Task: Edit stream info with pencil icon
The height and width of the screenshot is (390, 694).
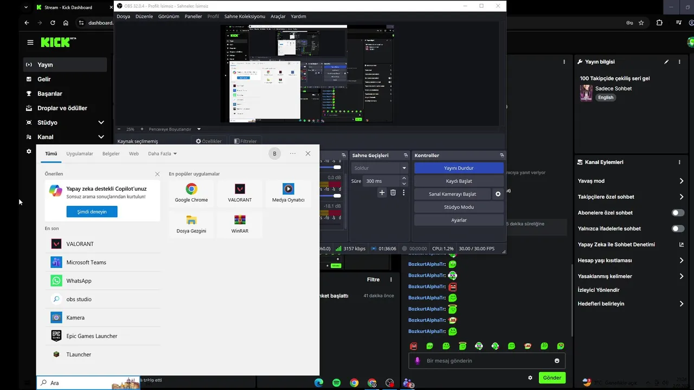Action: coord(666,62)
